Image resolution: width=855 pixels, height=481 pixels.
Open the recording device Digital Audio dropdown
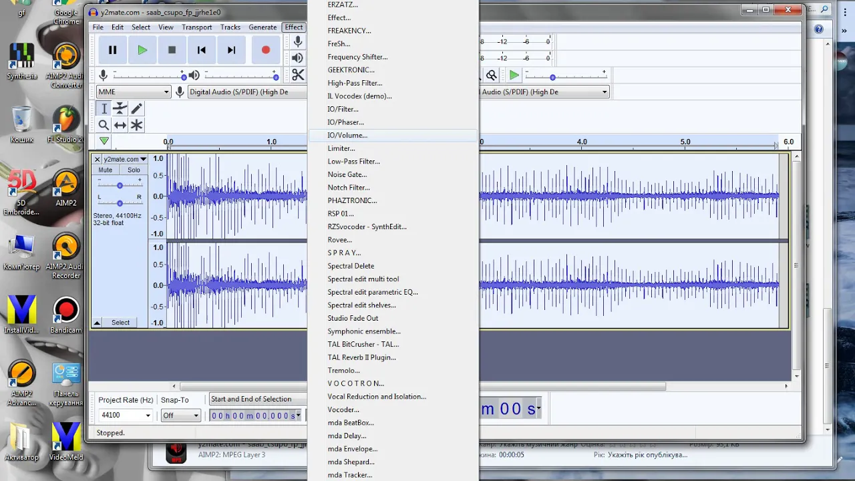point(247,92)
